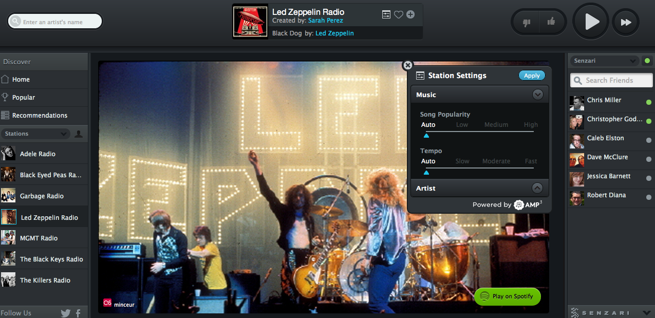Viewport: 655px width, 318px height.
Task: Skip to next track
Action: click(x=626, y=22)
